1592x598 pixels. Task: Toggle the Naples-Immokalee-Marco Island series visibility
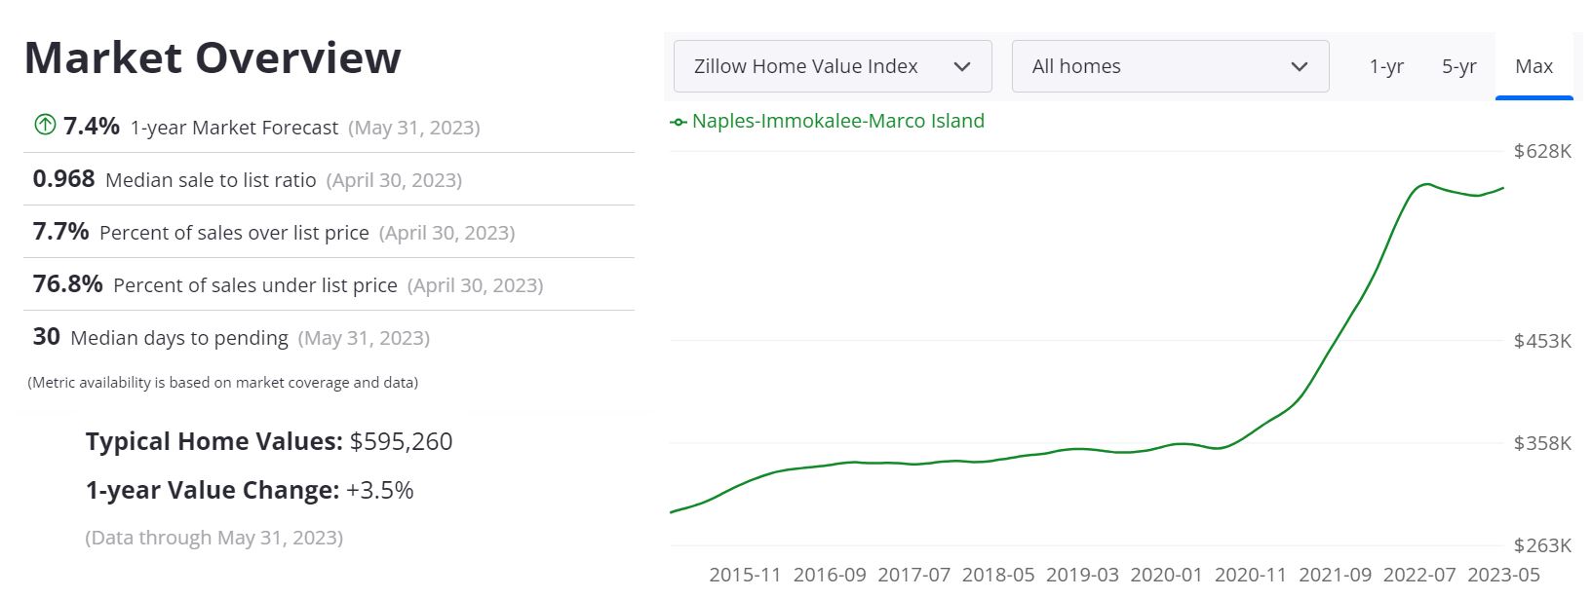[x=836, y=121]
